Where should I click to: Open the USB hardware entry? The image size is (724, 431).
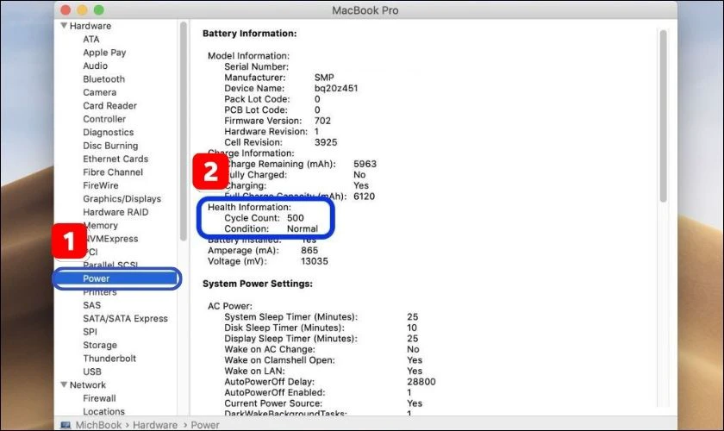click(x=92, y=372)
